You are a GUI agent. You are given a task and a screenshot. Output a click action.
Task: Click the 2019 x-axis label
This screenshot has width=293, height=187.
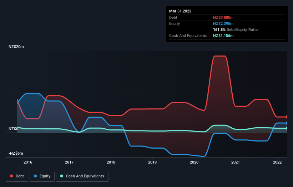(x=152, y=162)
